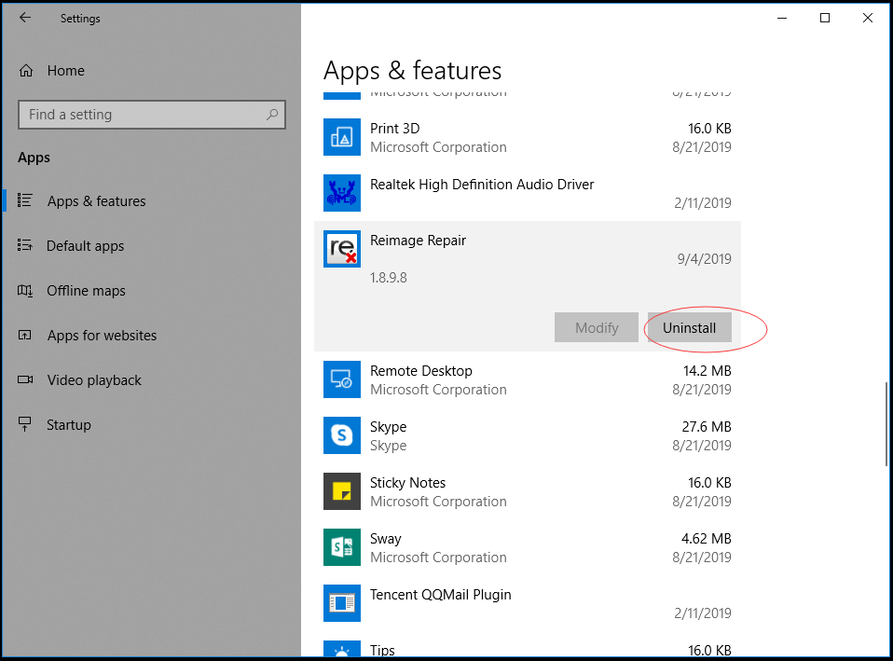Maximize the Settings window
The height and width of the screenshot is (661, 893).
825,19
